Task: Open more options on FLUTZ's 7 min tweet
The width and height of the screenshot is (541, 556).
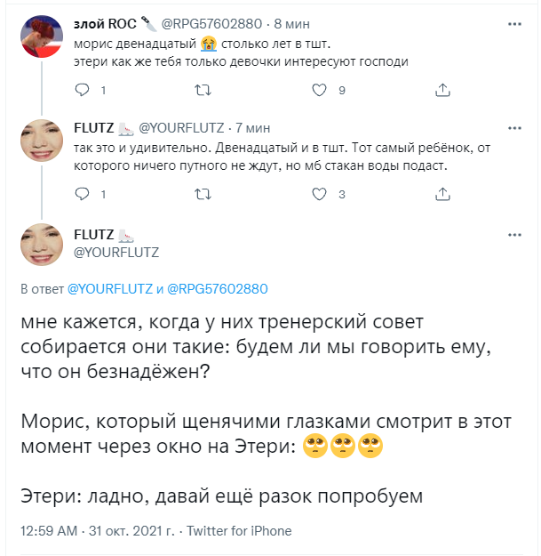Action: 514,127
